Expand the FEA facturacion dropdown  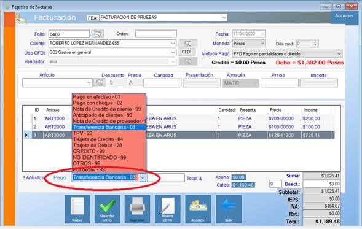coord(224,18)
